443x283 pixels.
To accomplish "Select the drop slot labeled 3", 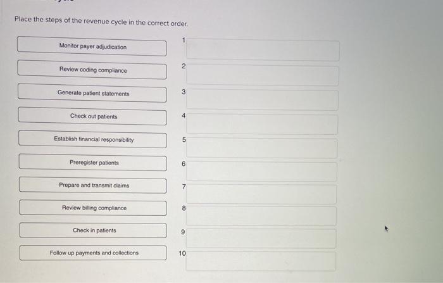I will point(262,100).
